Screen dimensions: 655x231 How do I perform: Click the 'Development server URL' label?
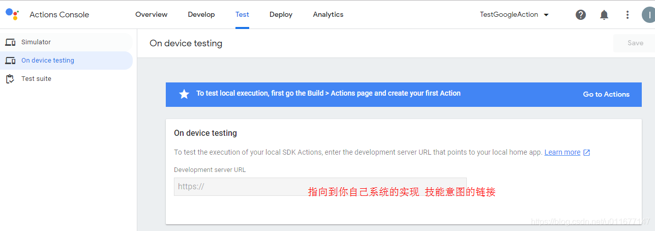[x=210, y=170]
